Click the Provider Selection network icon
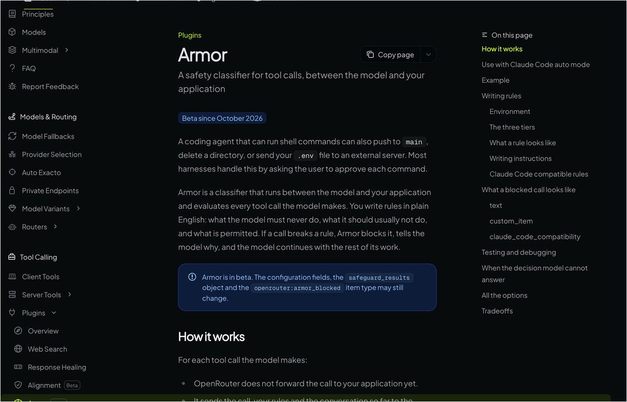Screen dimensions: 627x402 coord(13,155)
